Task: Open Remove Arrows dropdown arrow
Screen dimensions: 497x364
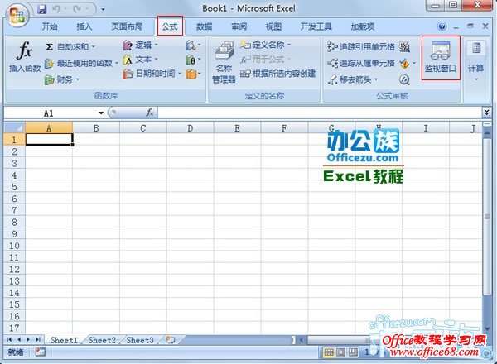Action: (x=376, y=79)
